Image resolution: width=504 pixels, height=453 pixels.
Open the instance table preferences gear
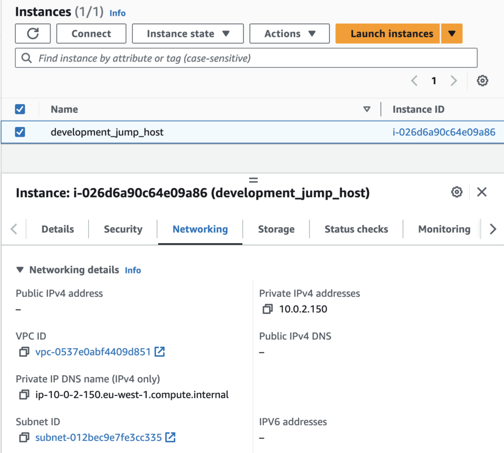pyautogui.click(x=482, y=80)
